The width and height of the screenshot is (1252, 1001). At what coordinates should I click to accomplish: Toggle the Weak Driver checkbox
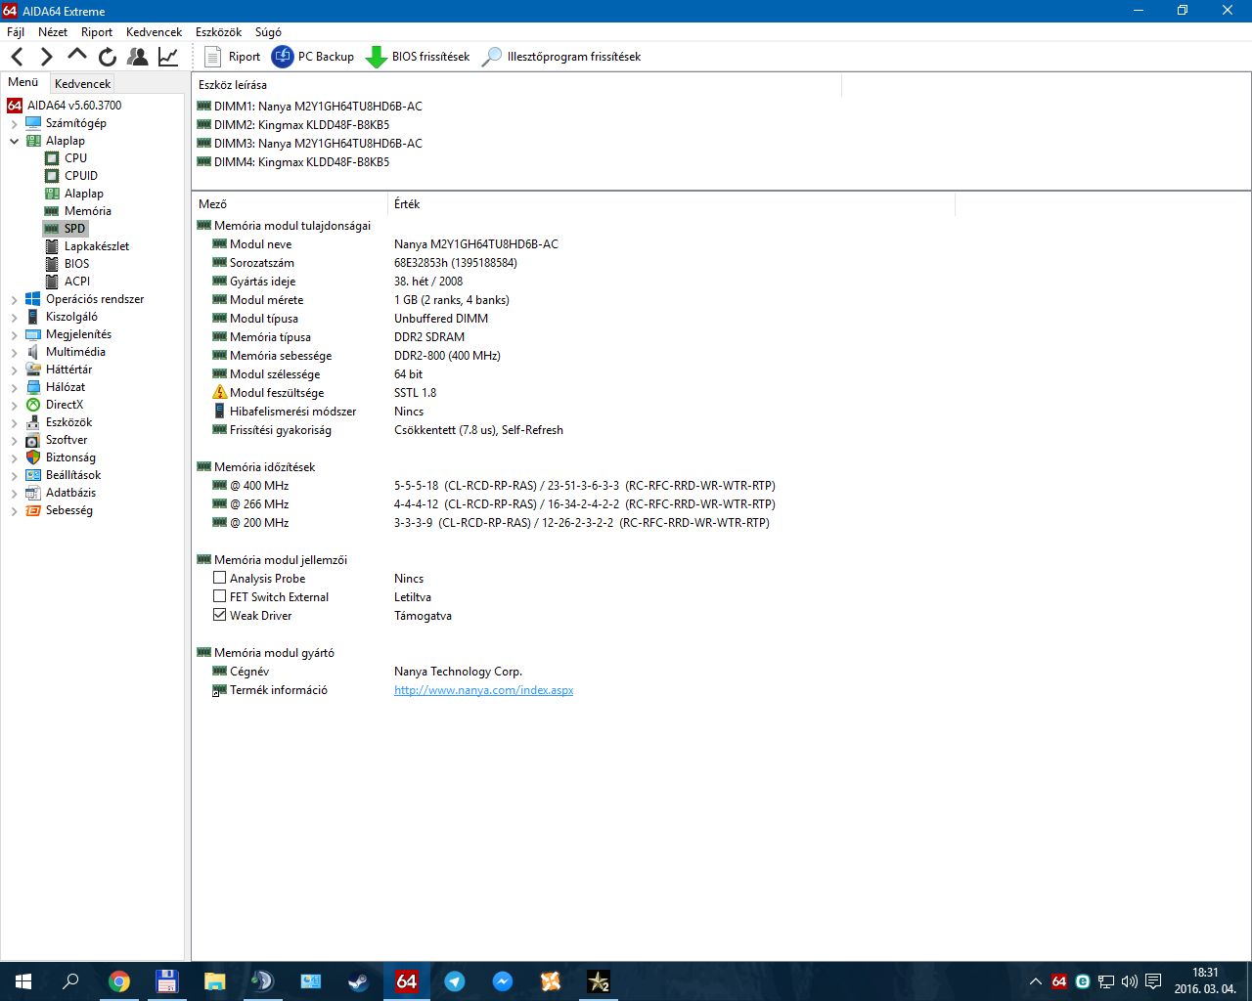(219, 615)
